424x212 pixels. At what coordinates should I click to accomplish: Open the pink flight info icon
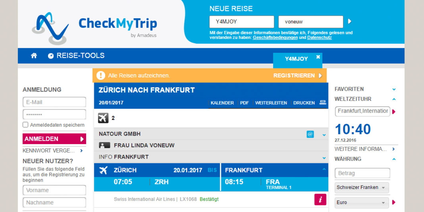pyautogui.click(x=321, y=199)
